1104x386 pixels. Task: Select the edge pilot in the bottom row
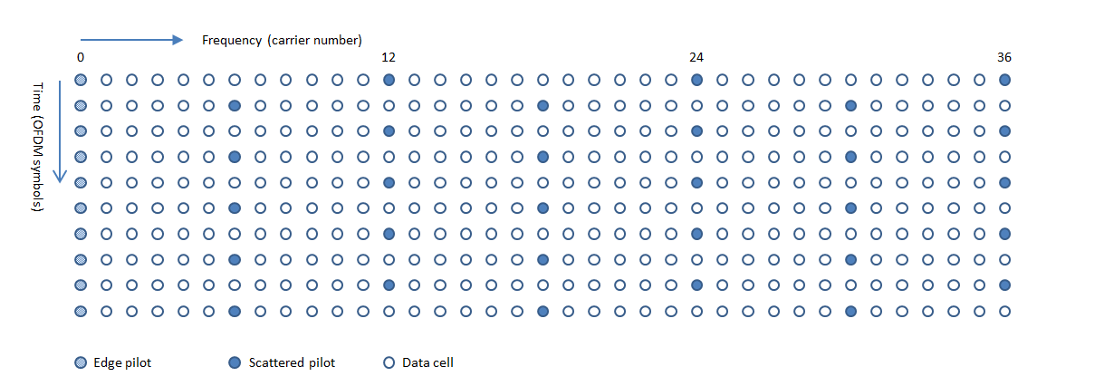(x=81, y=312)
